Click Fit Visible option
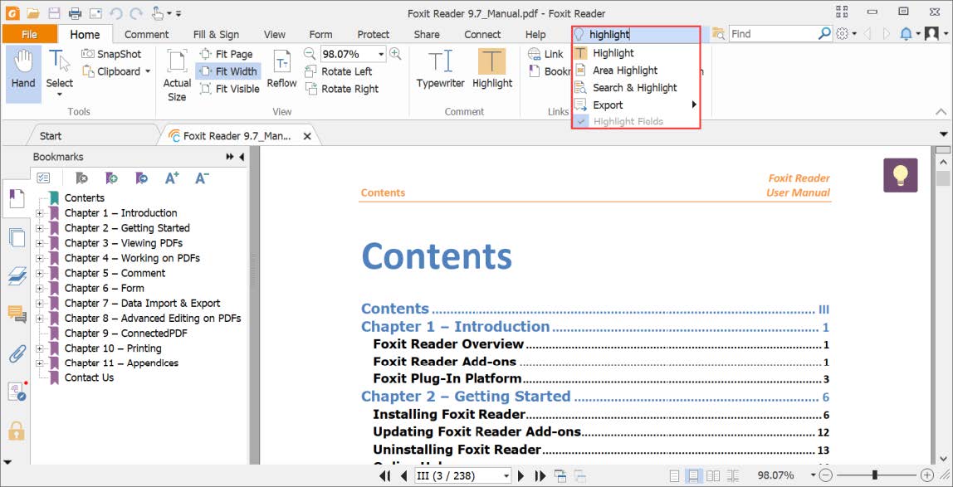This screenshot has width=953, height=487. (x=230, y=89)
